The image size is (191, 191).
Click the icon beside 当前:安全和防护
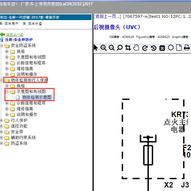coord(2,40)
